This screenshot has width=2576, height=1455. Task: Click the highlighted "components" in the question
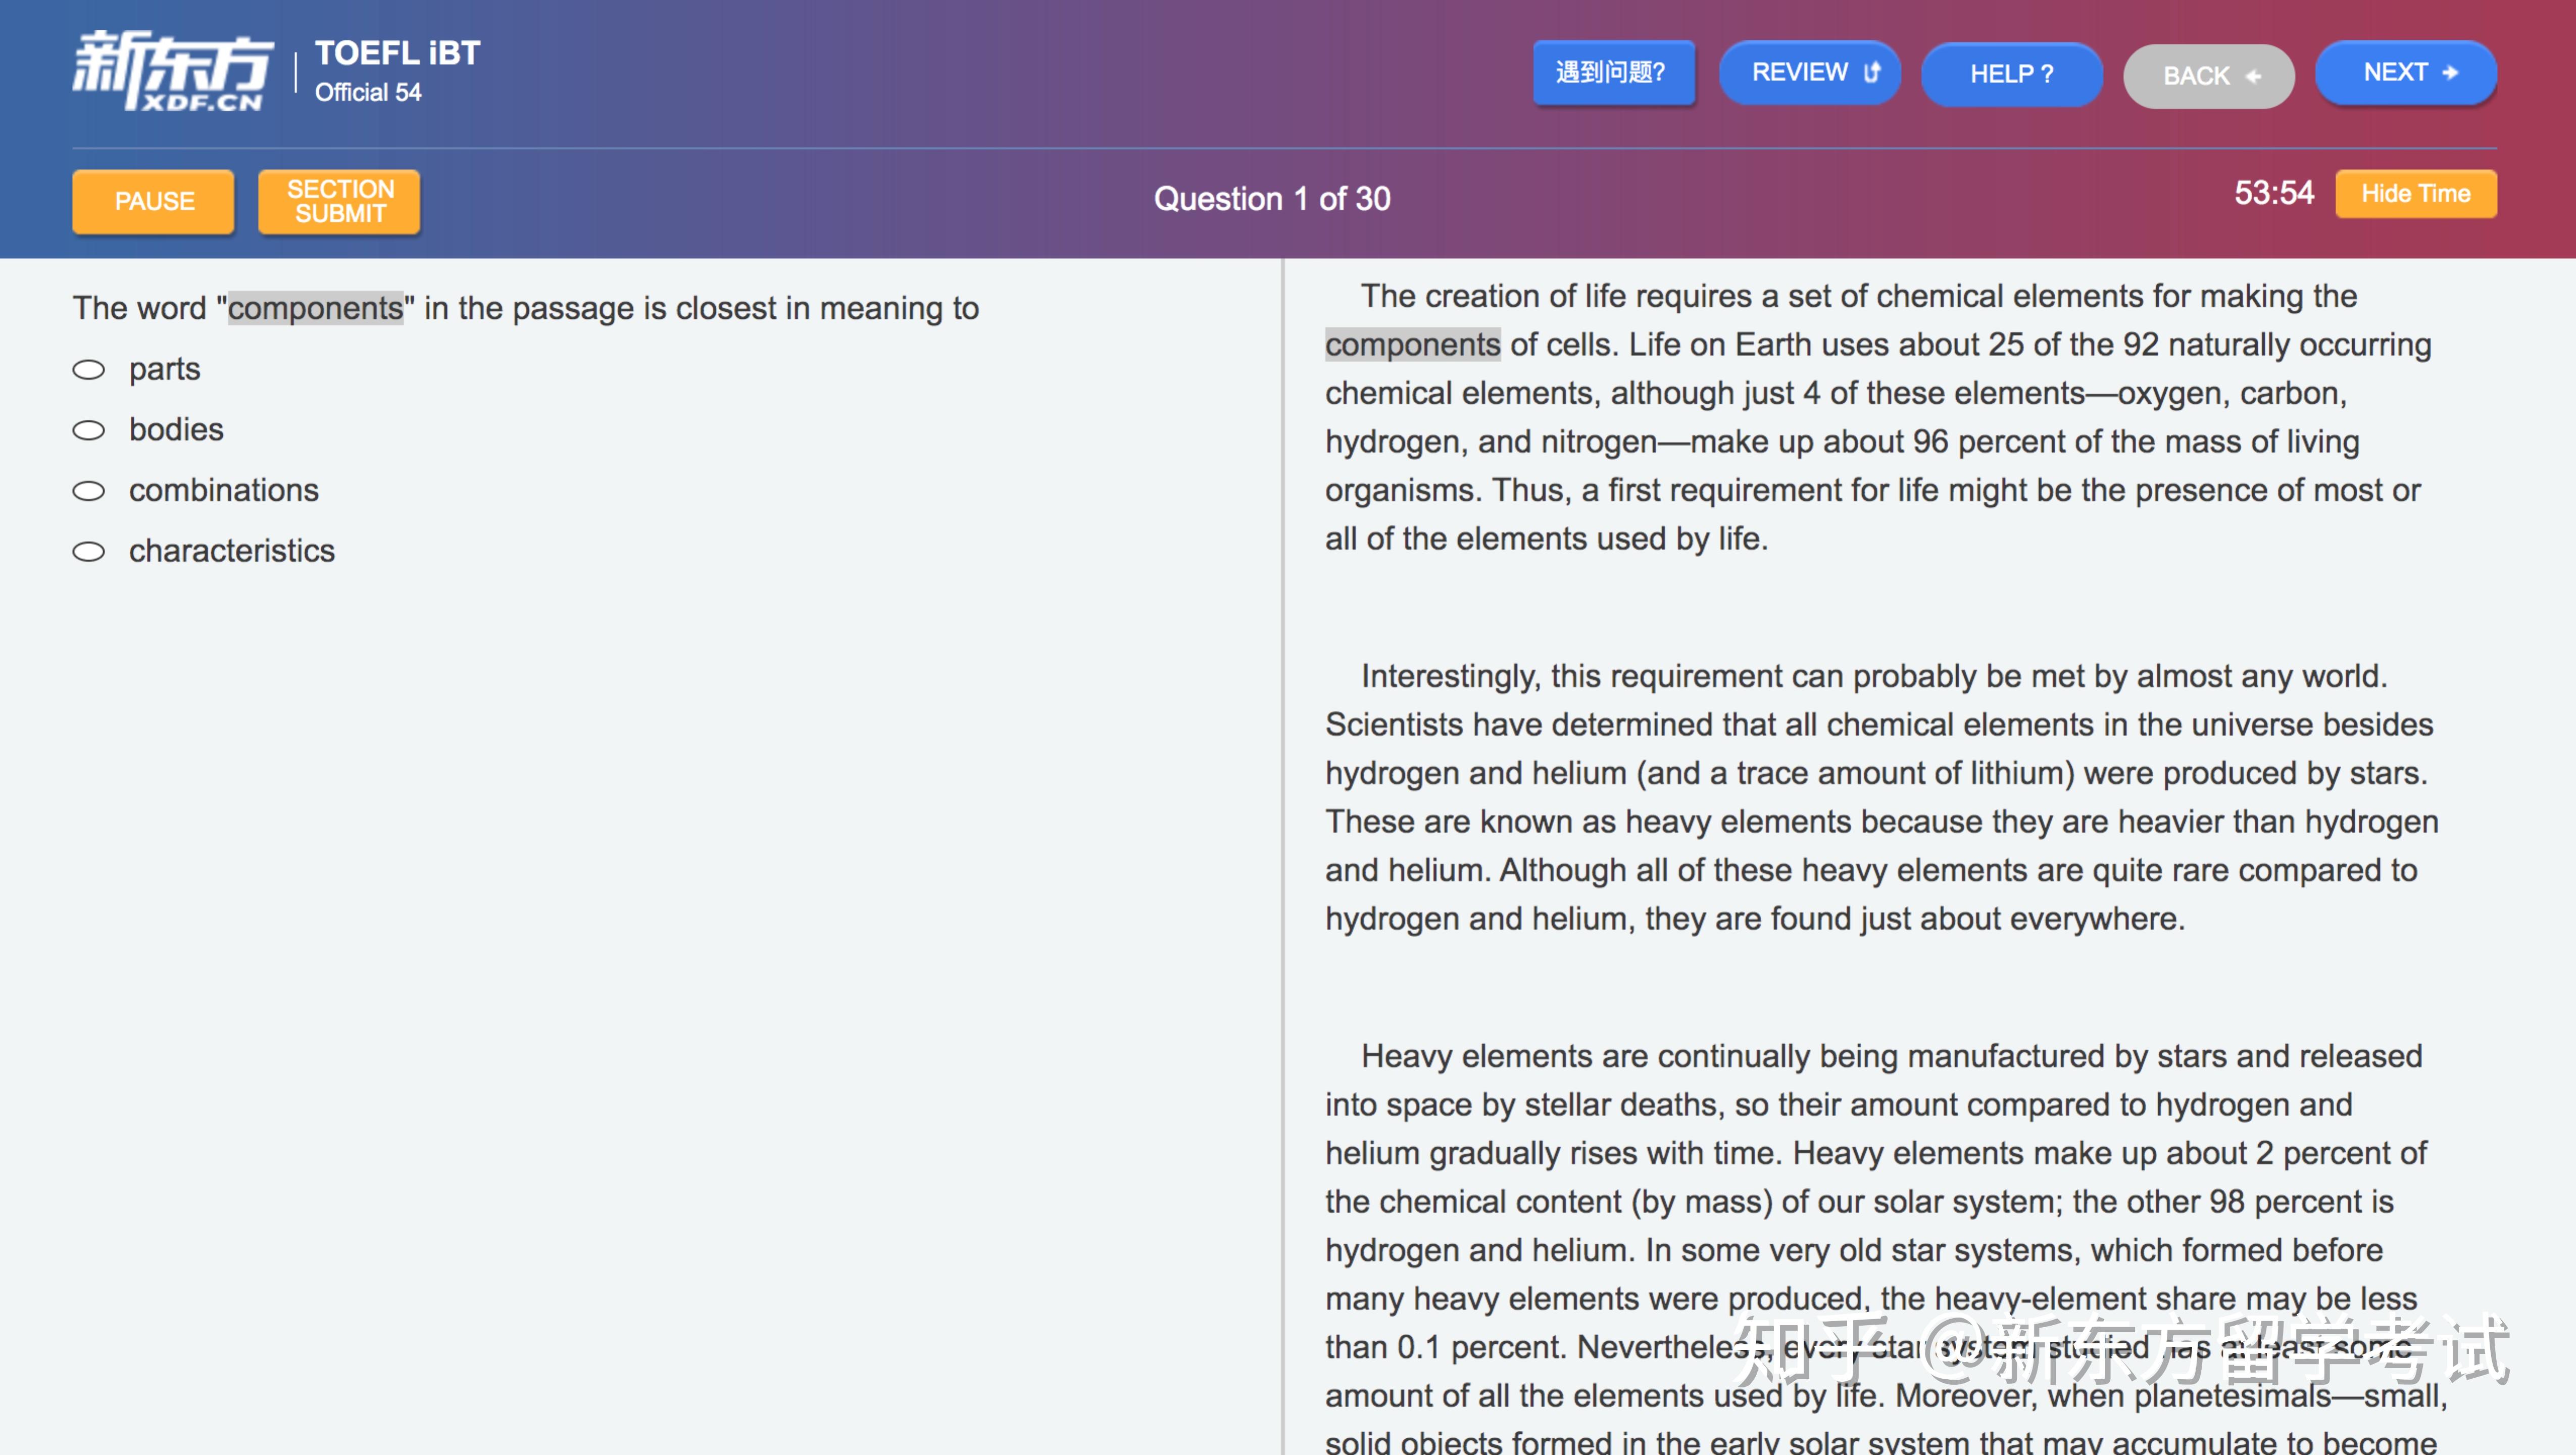[x=315, y=308]
